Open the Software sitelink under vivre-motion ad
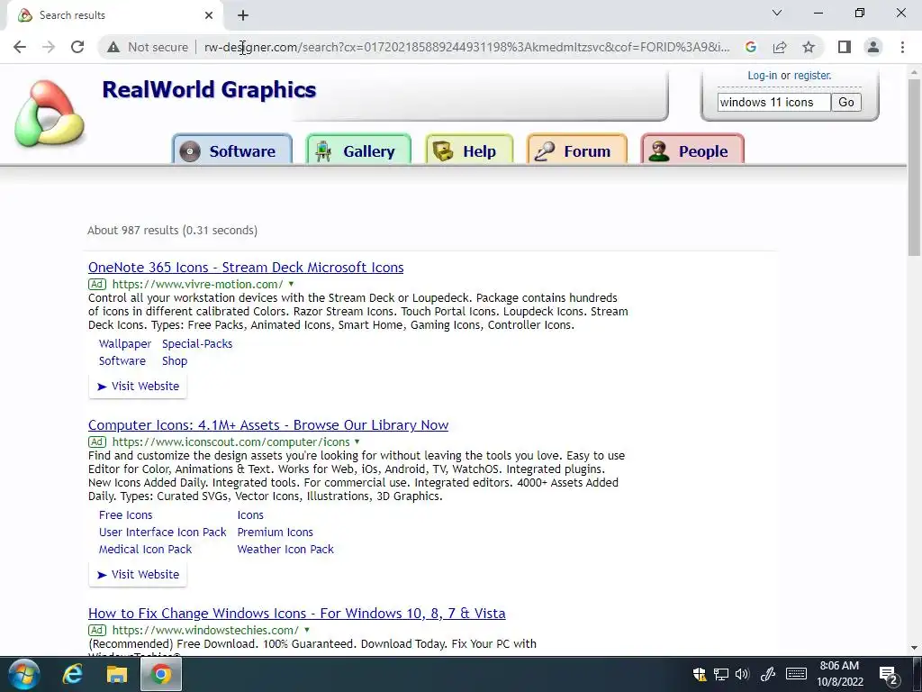Image resolution: width=922 pixels, height=692 pixels. [122, 360]
